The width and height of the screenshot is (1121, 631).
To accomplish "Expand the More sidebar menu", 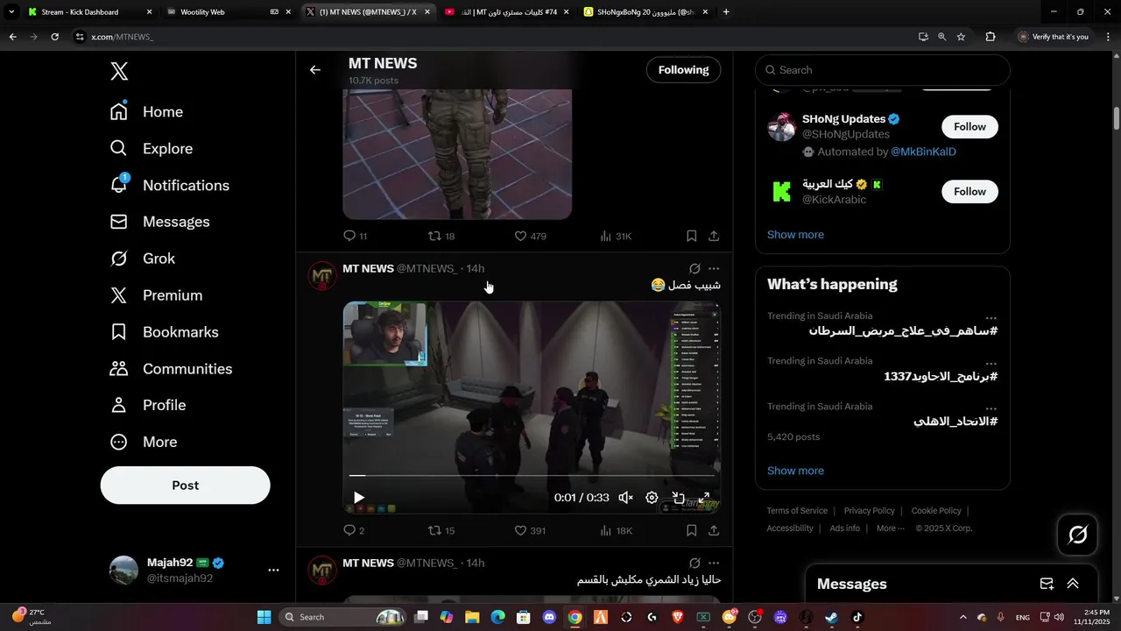I will pyautogui.click(x=143, y=443).
